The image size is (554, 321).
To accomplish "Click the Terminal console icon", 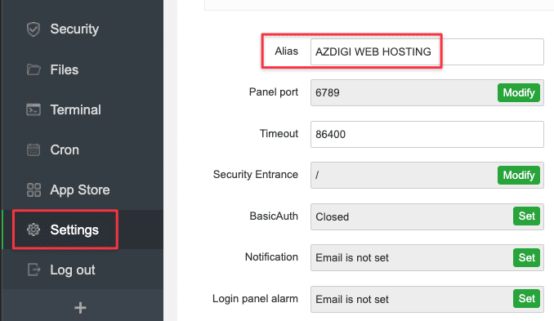I will (34, 109).
